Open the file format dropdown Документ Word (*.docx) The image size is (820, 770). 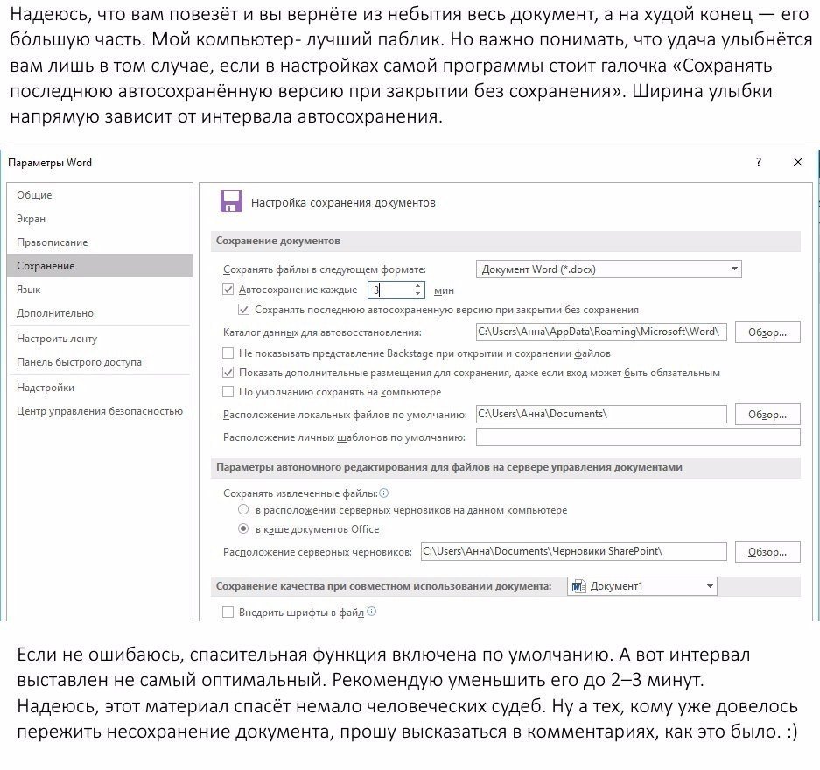point(609,269)
